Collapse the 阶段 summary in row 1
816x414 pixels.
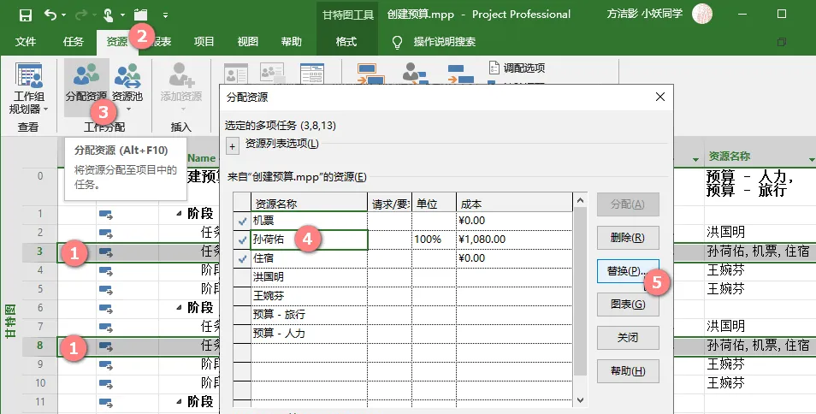tap(179, 214)
